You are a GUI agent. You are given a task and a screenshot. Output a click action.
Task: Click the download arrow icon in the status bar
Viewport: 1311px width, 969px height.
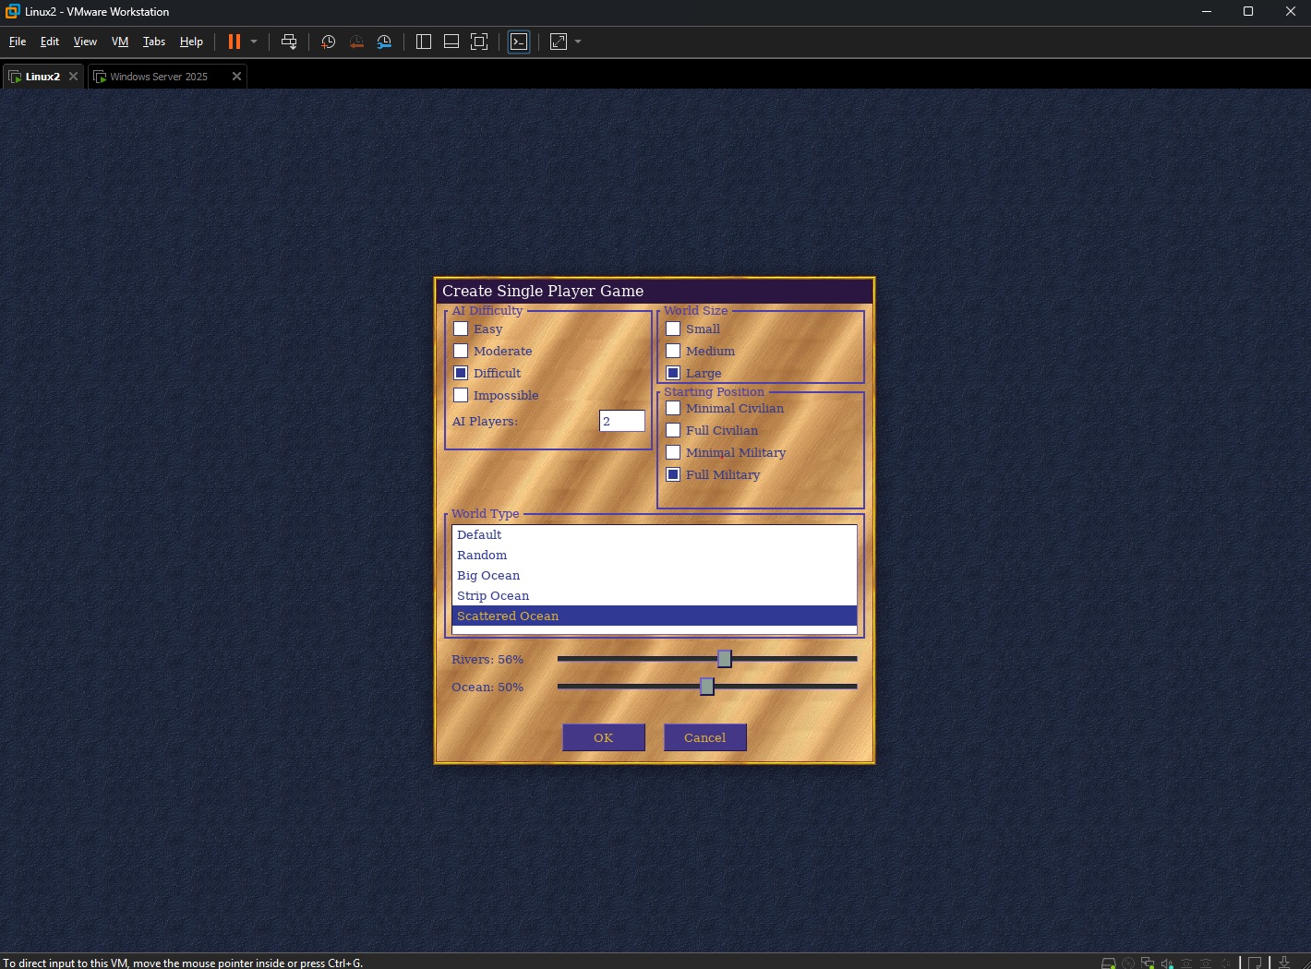[1284, 963]
